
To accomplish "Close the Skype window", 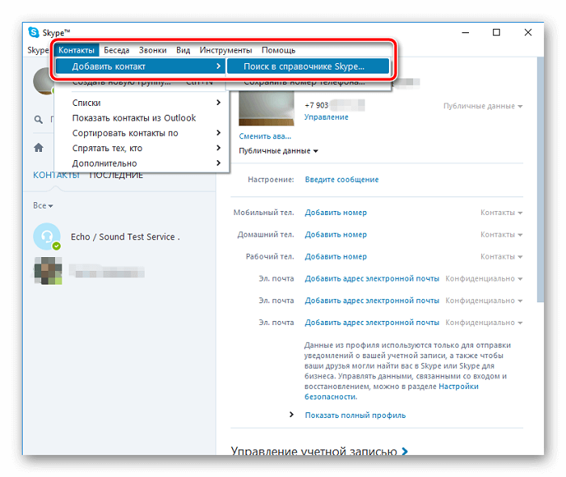I will (528, 32).
